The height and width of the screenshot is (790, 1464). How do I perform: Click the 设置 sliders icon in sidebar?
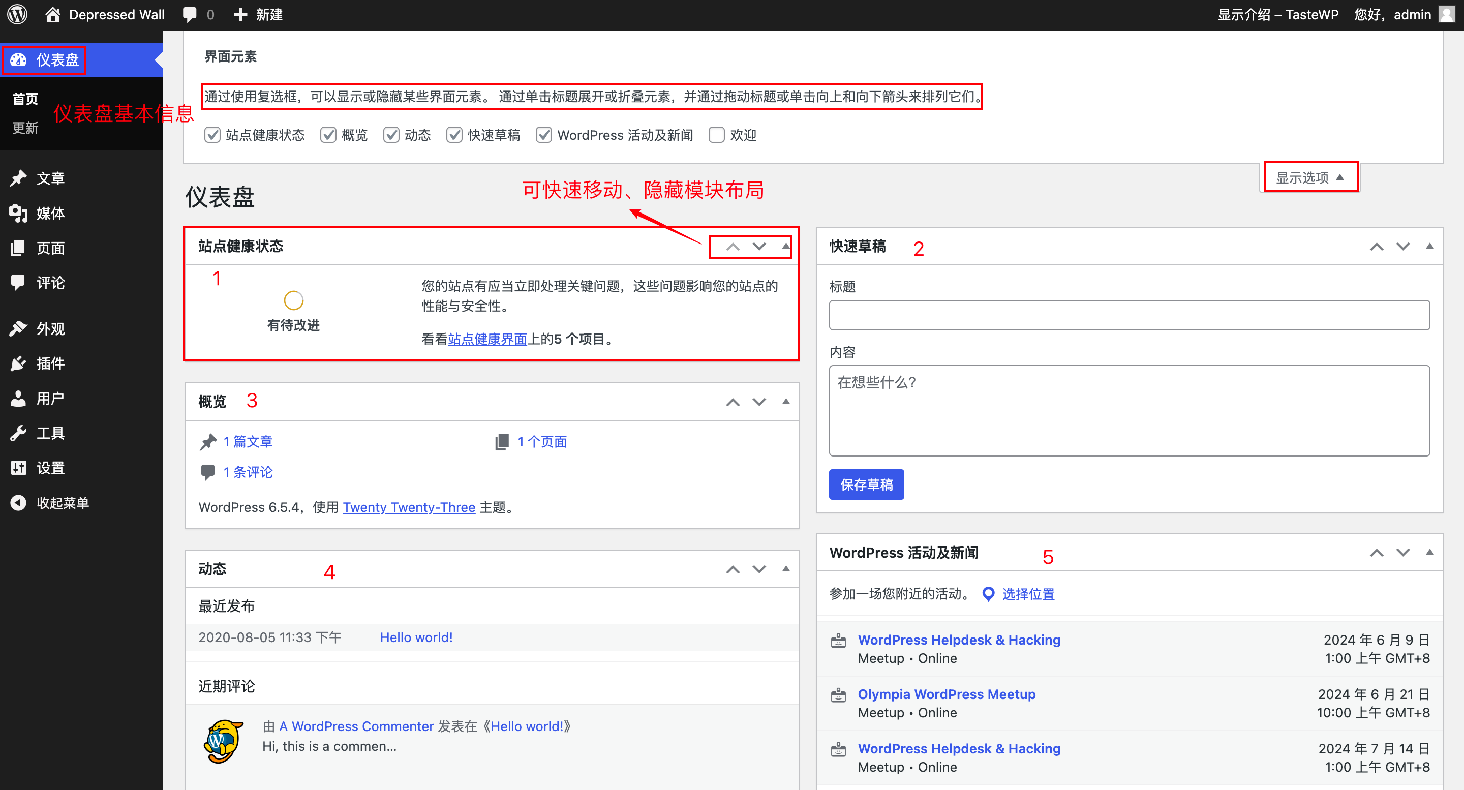coord(19,468)
